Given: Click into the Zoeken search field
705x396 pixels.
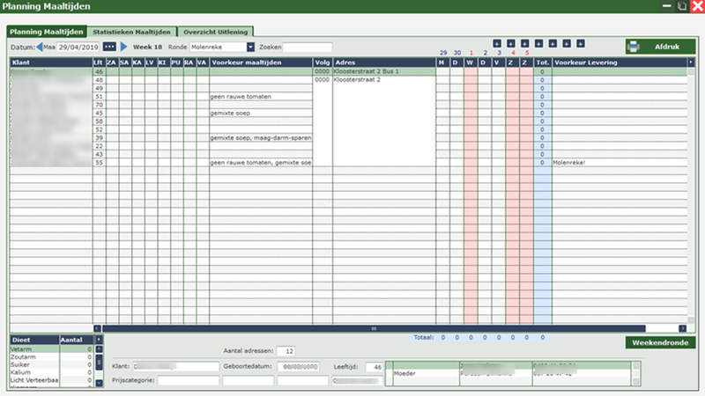Looking at the screenshot, I should (x=308, y=48).
